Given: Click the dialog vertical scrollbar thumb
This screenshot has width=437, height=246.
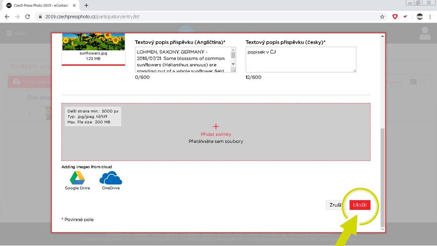Looking at the screenshot, I should click(x=382, y=177).
